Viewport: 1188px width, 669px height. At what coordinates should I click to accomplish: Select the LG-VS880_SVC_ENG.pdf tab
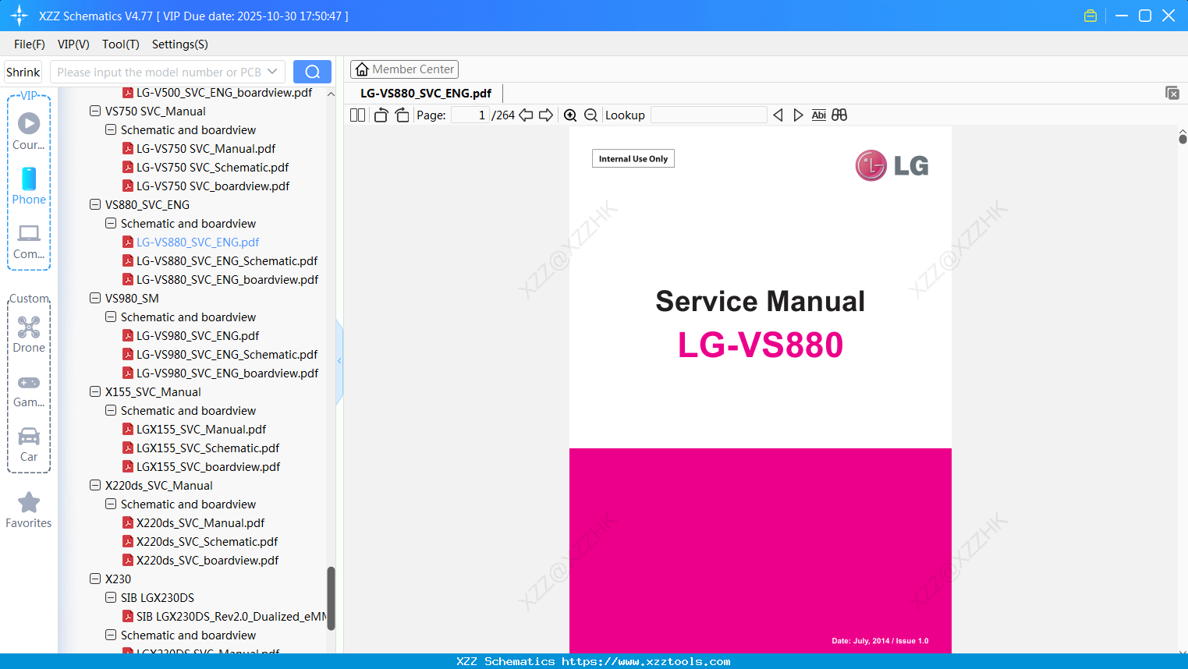coord(425,93)
